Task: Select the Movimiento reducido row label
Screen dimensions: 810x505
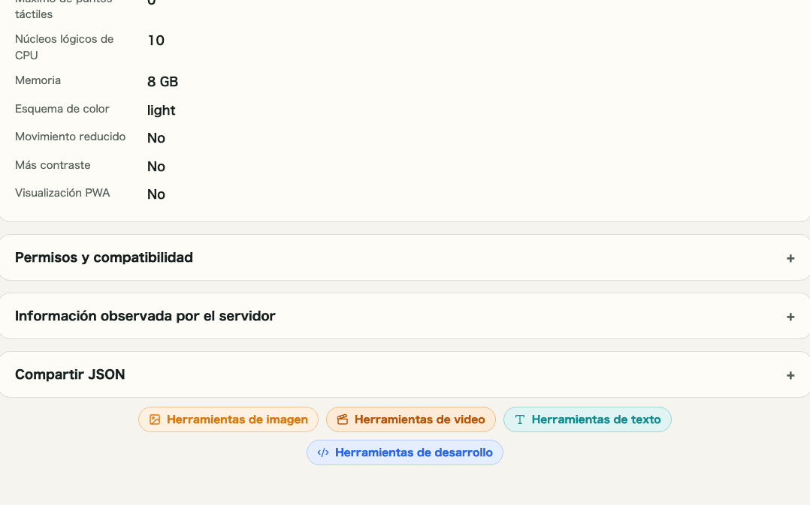Action: pos(70,137)
